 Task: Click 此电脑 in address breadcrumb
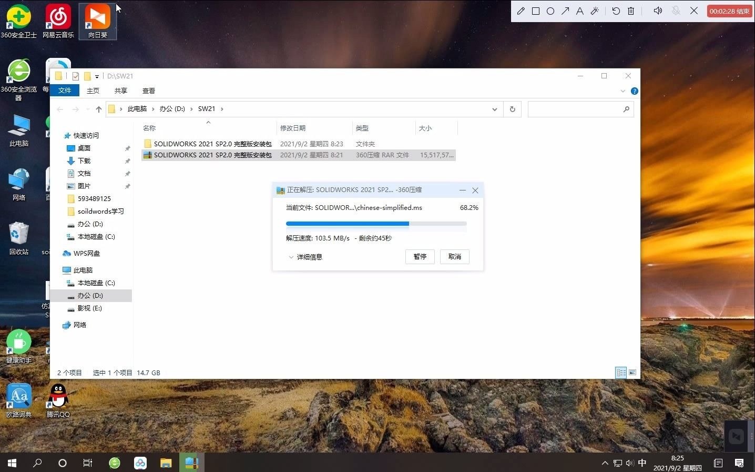pyautogui.click(x=137, y=109)
